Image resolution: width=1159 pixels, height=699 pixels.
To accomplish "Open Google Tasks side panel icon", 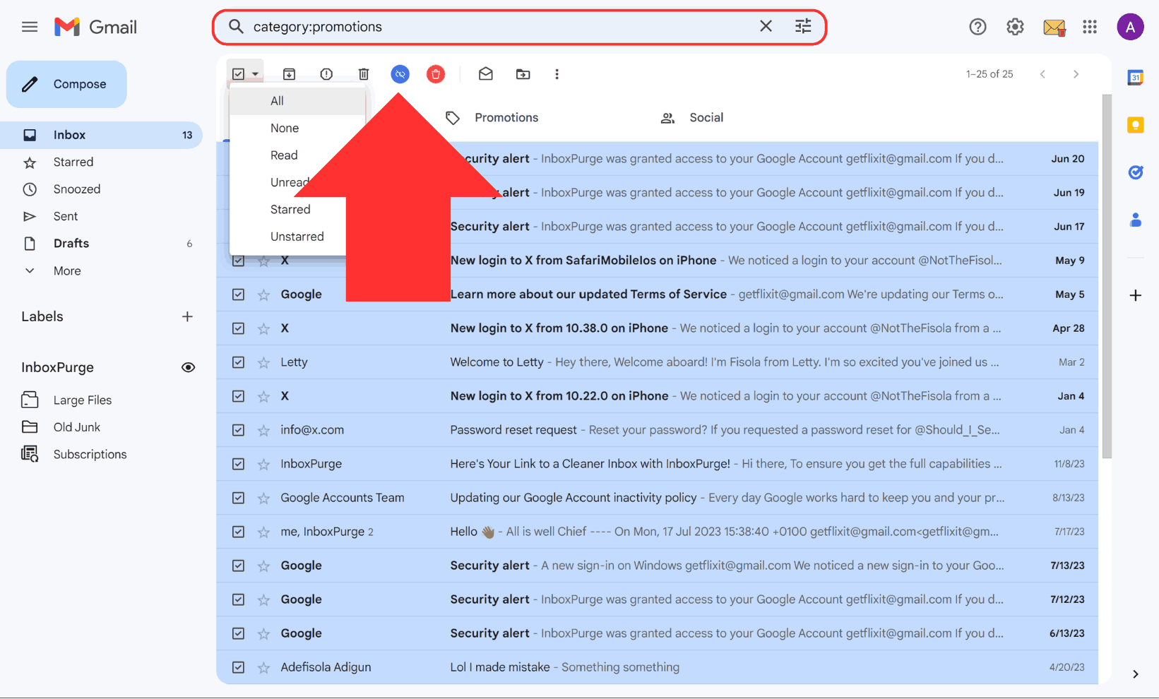I will [1136, 172].
